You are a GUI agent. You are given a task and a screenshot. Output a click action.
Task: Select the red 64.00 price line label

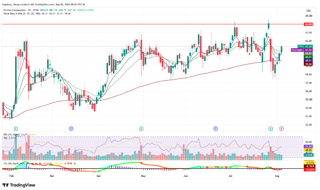308,24
